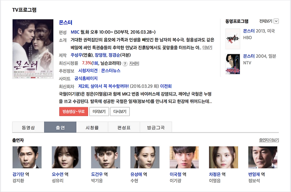Open the 몬스터 drama poster image

coord(33,49)
